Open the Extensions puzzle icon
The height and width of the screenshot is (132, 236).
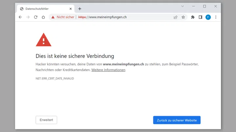[193, 17]
